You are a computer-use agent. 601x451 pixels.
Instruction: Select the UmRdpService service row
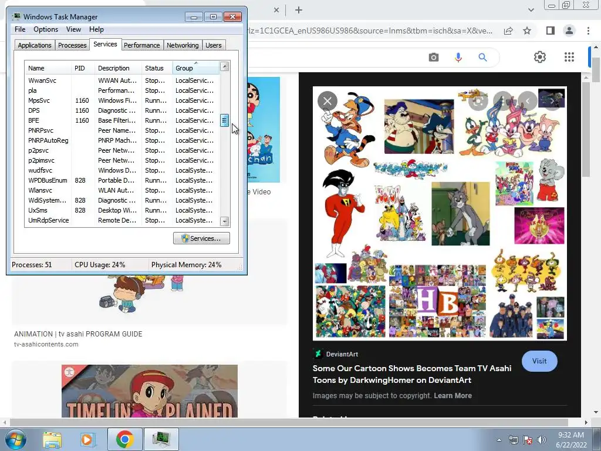pyautogui.click(x=122, y=220)
